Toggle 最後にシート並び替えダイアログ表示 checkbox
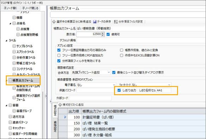This screenshot has height=139, width=206. tap(114, 72)
